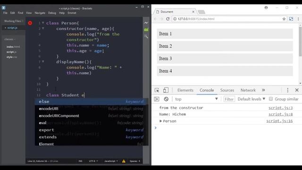Click the site info icon in address bar
Image resolution: width=302 pixels, height=170 pixels.
coord(175,19)
